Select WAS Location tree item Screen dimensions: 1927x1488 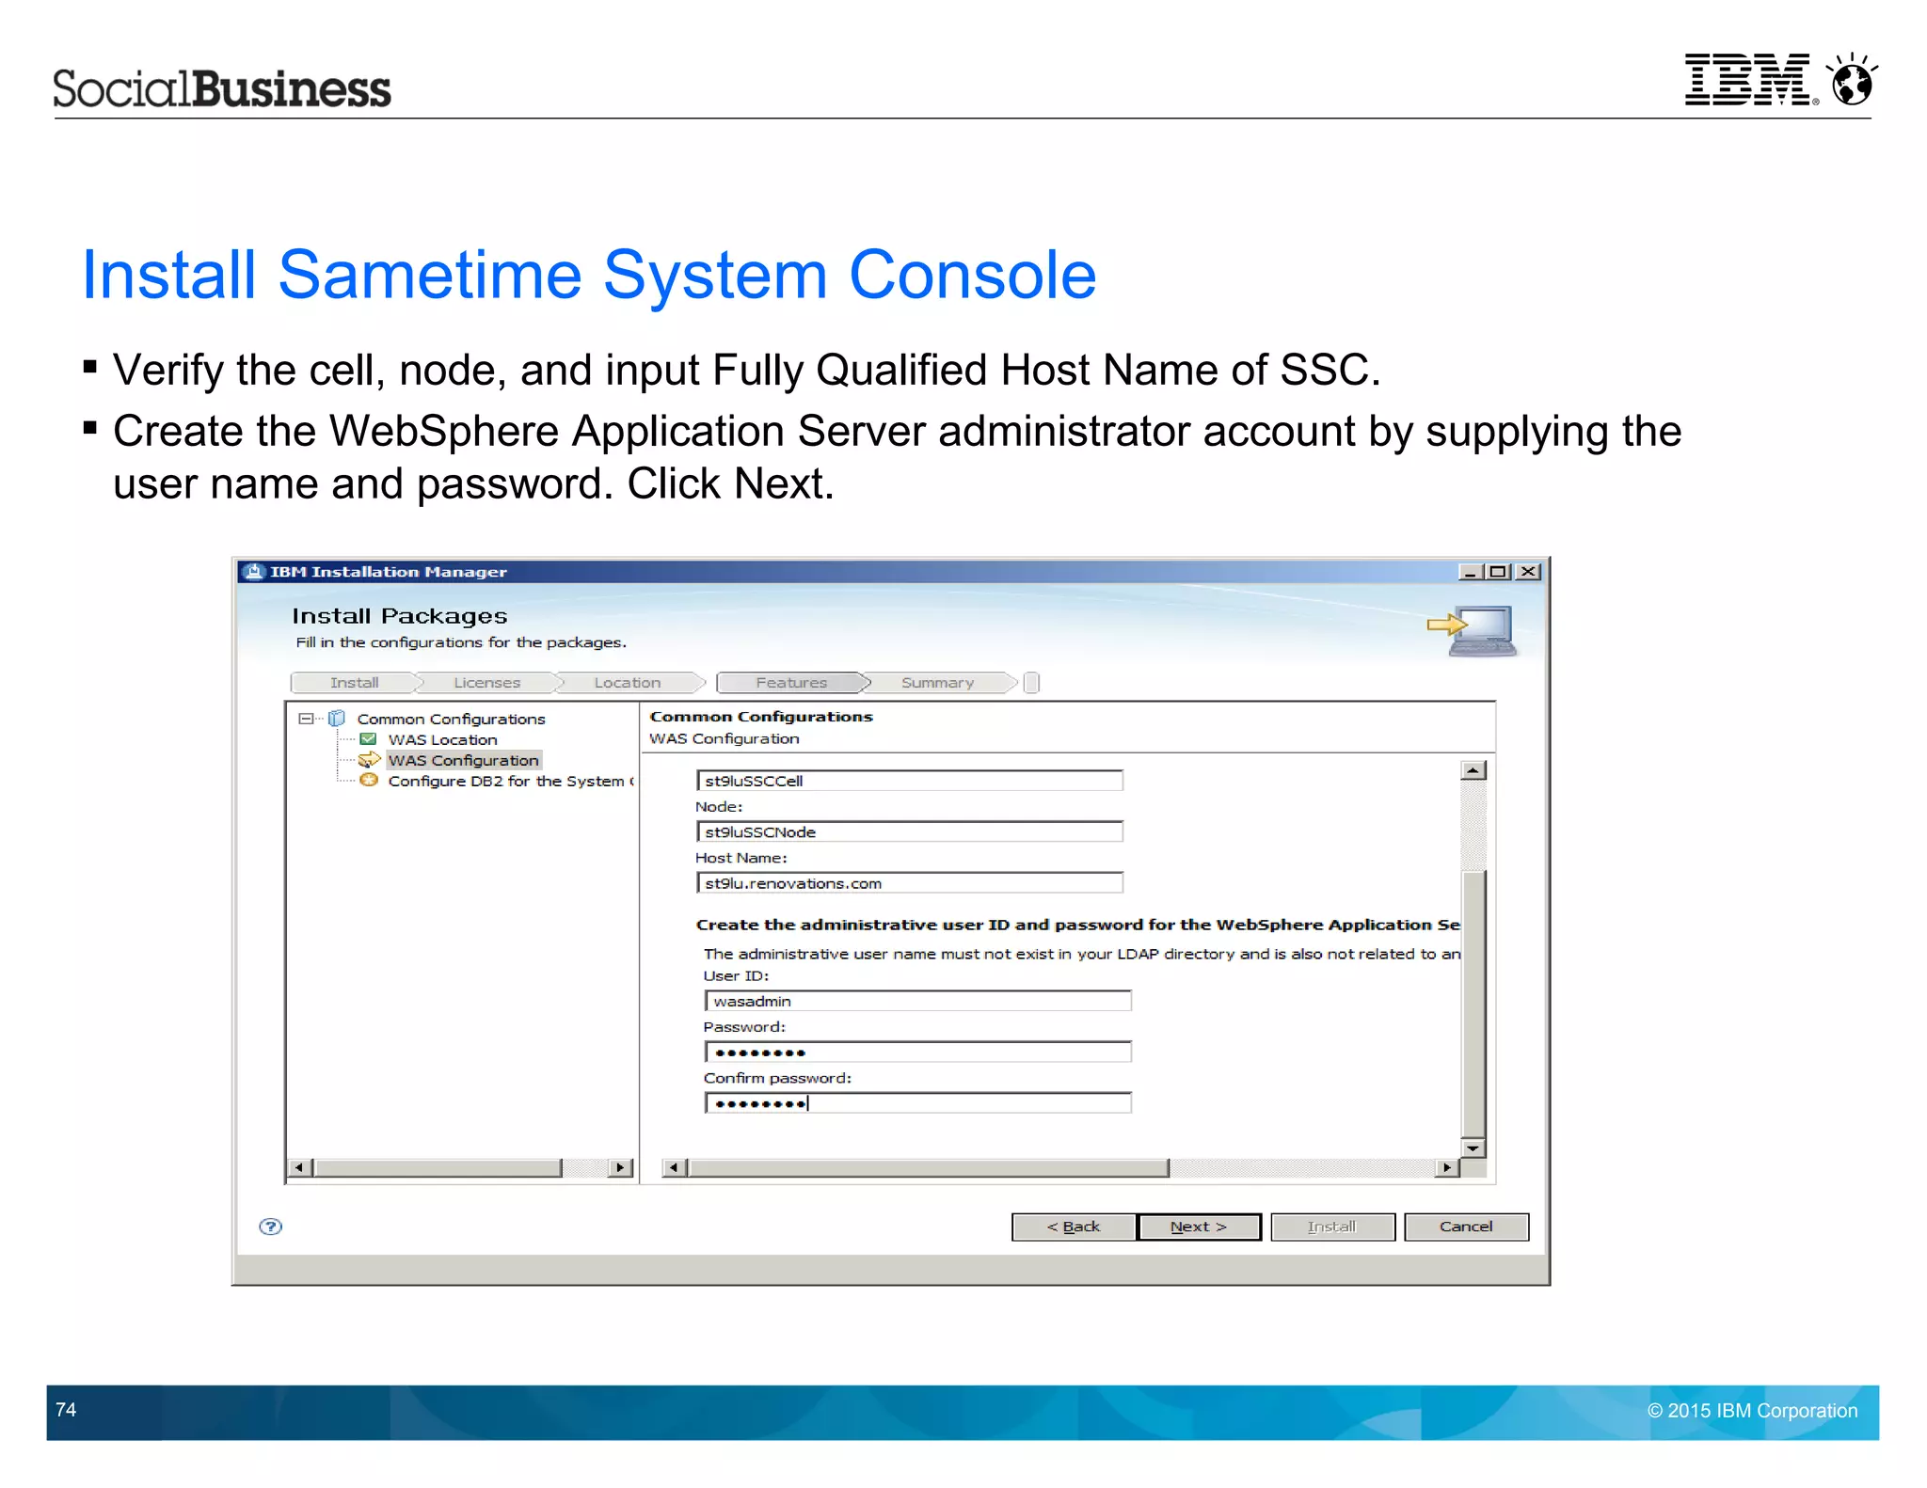[x=442, y=739]
